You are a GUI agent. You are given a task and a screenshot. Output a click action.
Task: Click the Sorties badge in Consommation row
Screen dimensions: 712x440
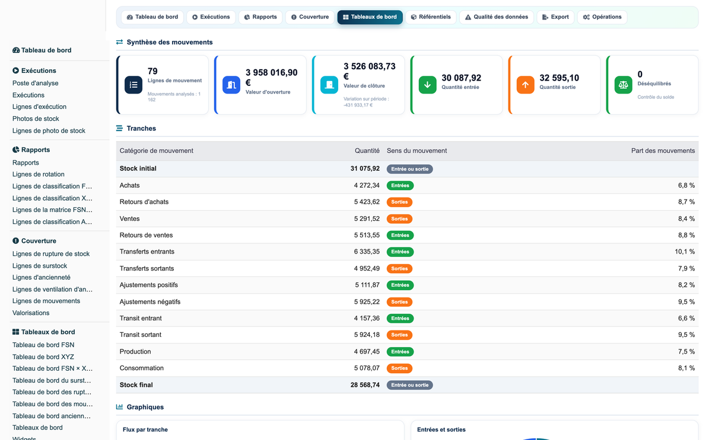(400, 368)
